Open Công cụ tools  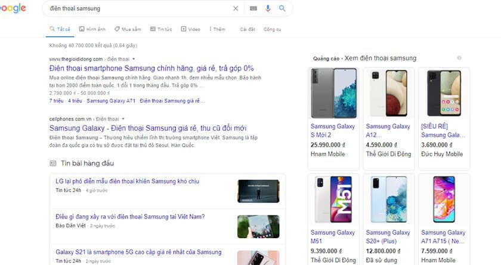point(272,29)
